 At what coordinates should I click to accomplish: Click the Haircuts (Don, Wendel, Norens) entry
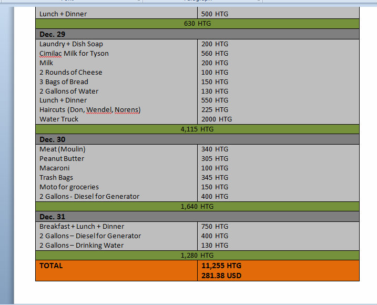pyautogui.click(x=90, y=110)
